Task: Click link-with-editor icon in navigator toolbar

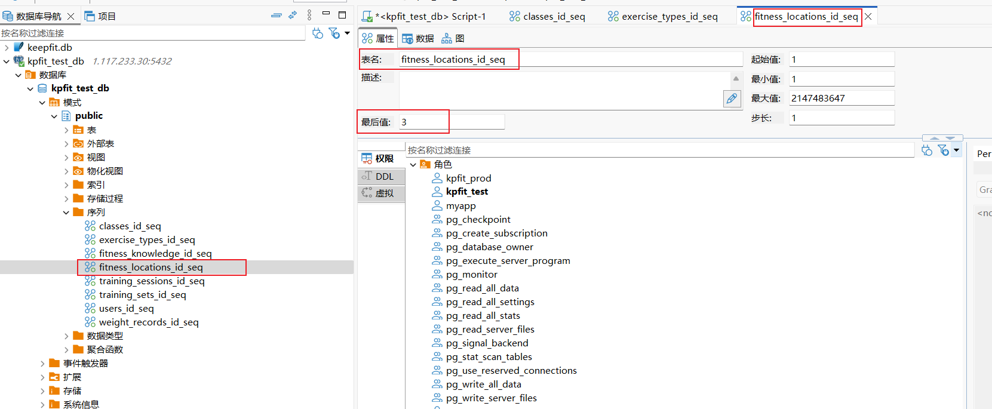Action: click(293, 16)
